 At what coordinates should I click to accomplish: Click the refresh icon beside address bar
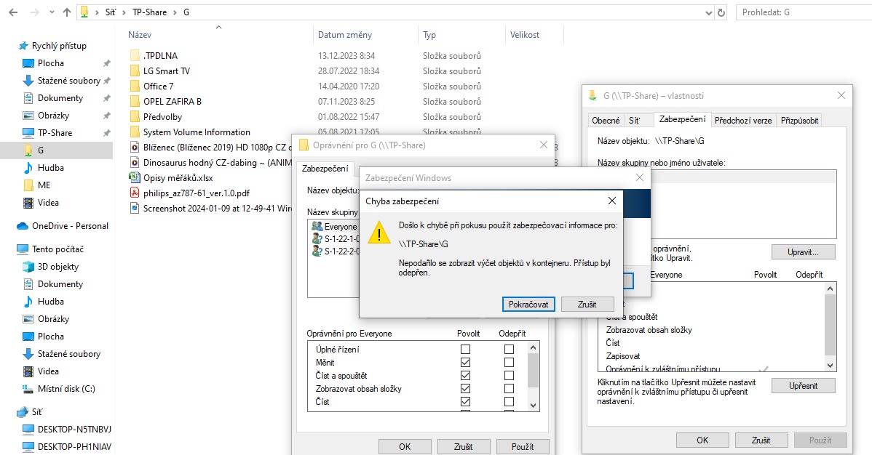click(x=721, y=12)
